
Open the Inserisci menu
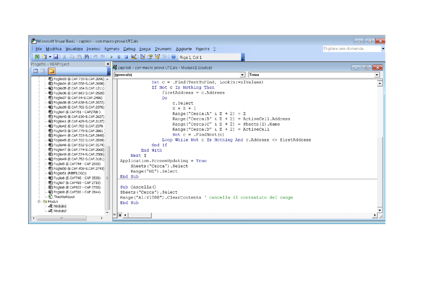(x=93, y=49)
